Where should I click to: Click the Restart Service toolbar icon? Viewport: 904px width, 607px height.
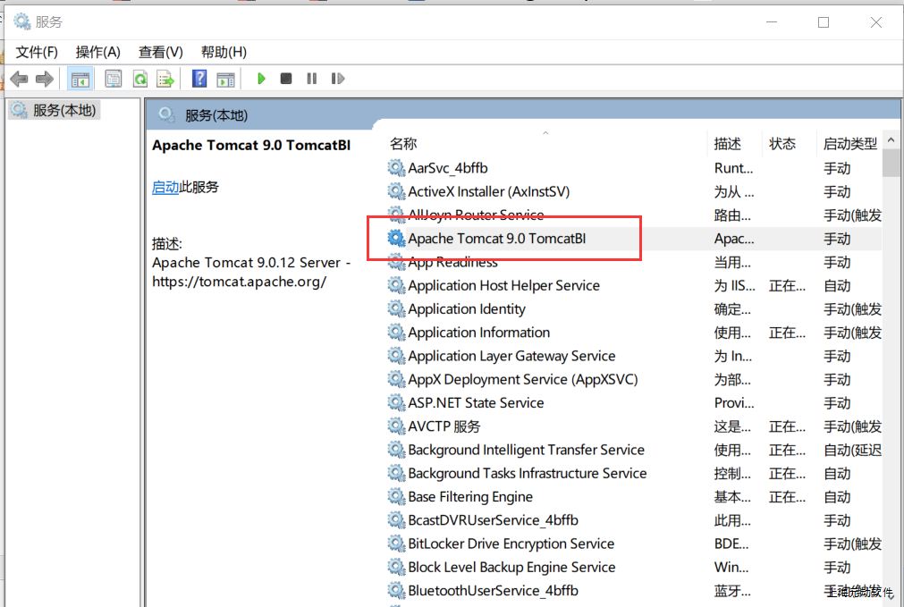click(x=337, y=79)
